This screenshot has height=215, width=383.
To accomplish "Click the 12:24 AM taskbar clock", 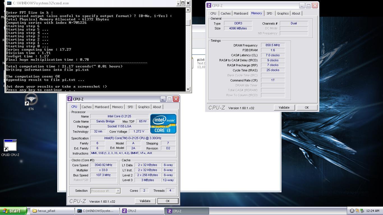I will pos(373,211).
